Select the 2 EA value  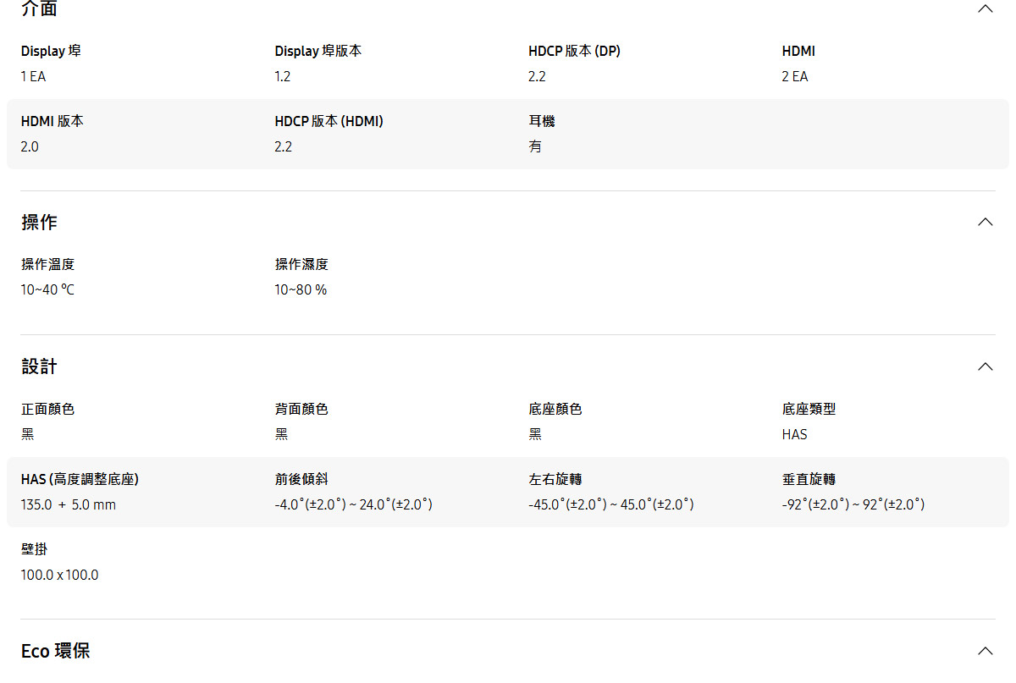(x=795, y=76)
